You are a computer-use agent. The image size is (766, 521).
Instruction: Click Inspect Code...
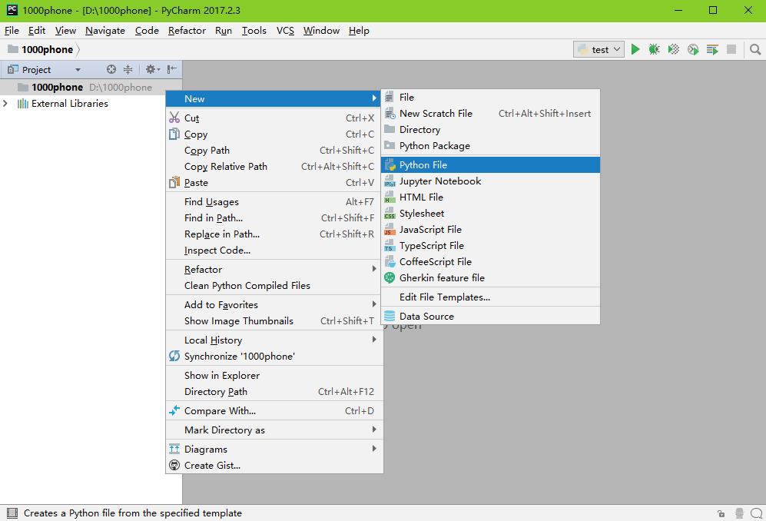click(x=274, y=251)
